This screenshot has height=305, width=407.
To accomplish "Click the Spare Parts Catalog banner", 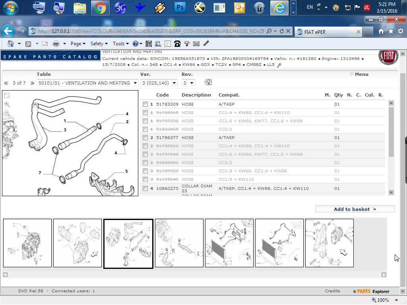I will (50, 56).
